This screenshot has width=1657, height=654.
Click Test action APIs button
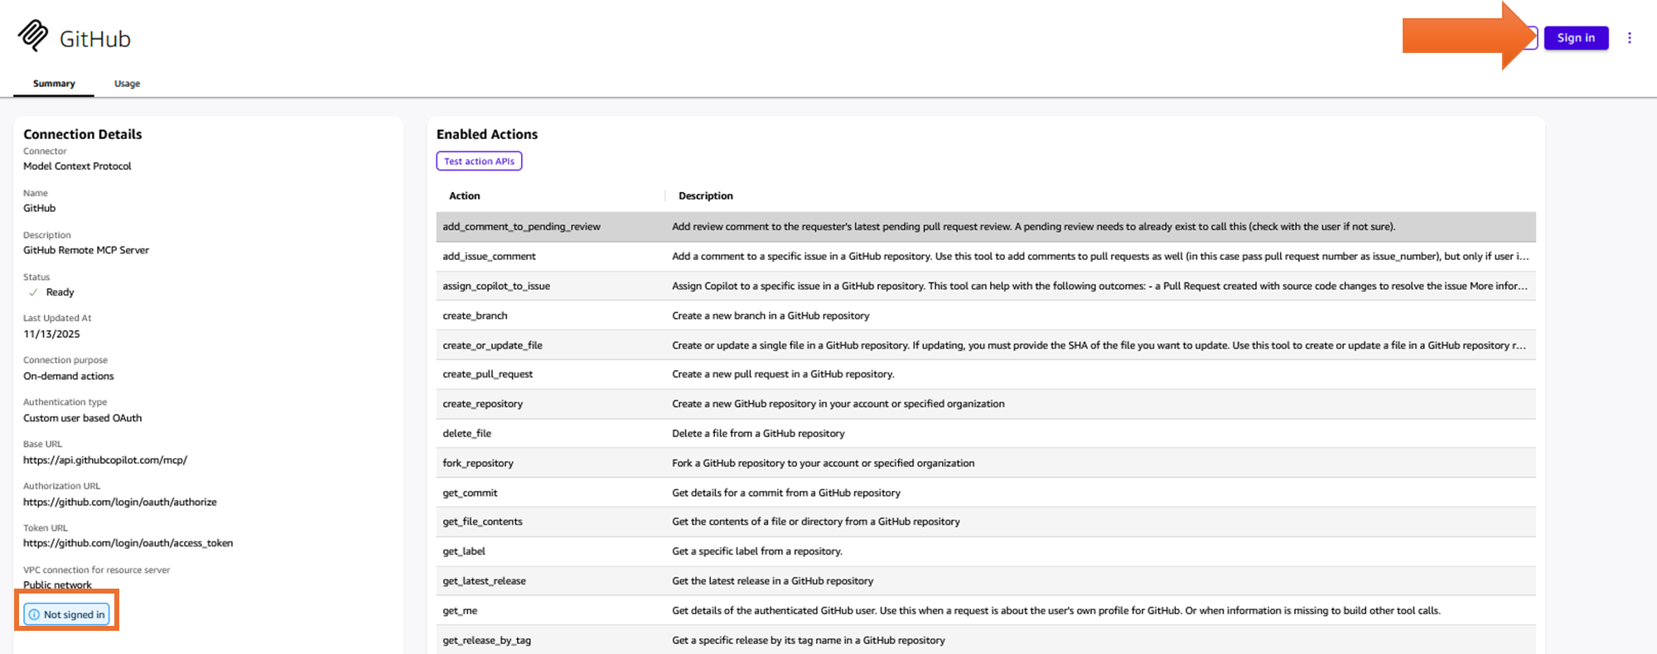[479, 161]
